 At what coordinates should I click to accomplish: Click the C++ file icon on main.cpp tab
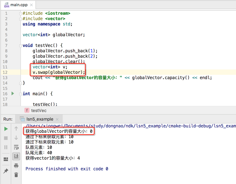pos(6,5)
